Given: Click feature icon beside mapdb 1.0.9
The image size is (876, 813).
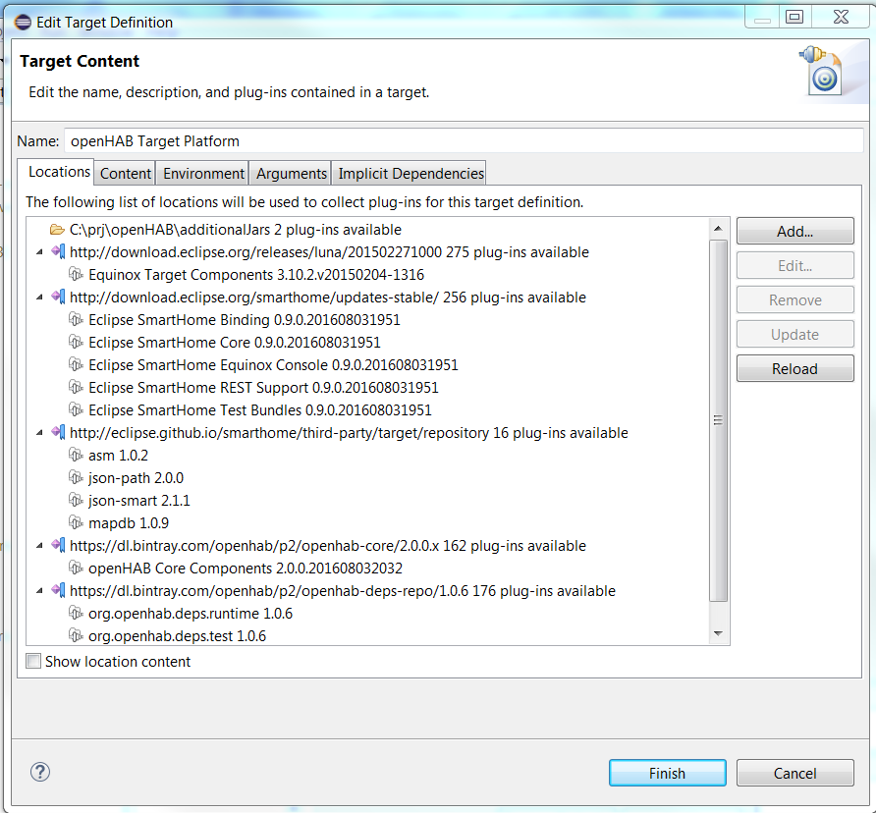Looking at the screenshot, I should tap(76, 523).
